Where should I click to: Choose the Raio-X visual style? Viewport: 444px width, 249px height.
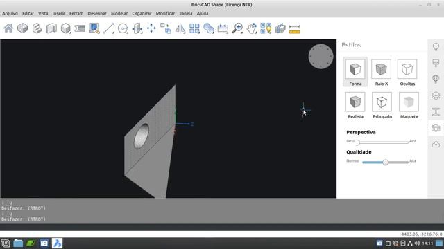[382, 72]
